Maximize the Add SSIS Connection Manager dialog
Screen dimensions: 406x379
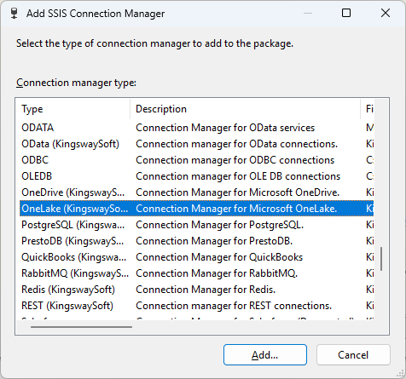[x=346, y=13]
